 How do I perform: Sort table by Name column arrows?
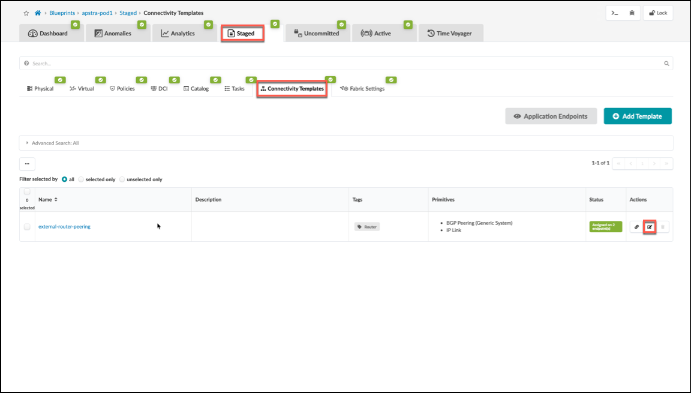56,200
